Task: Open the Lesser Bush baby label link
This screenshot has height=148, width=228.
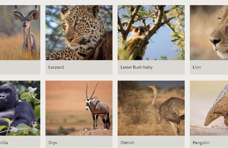Action: click(136, 67)
